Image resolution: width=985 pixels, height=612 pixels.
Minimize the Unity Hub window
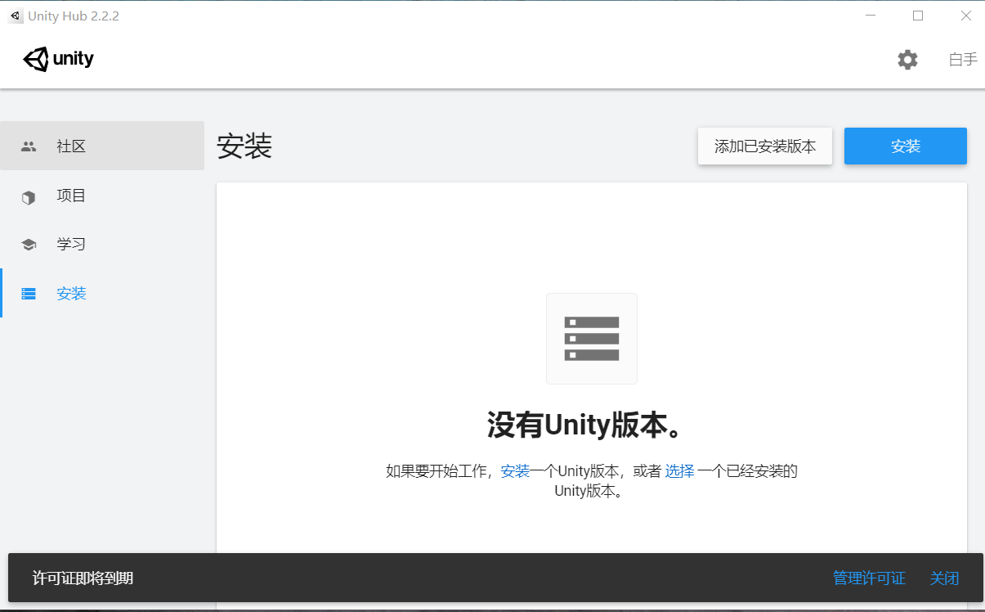(x=870, y=16)
